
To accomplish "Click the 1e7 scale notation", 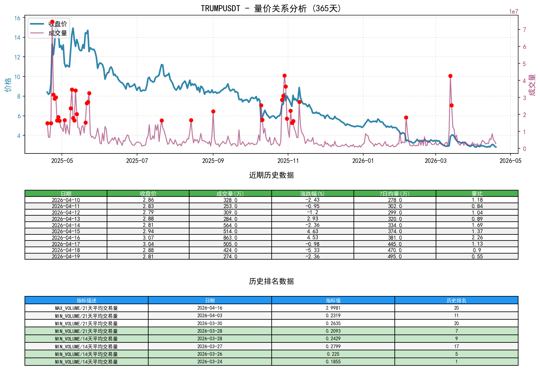I will 514,12.
